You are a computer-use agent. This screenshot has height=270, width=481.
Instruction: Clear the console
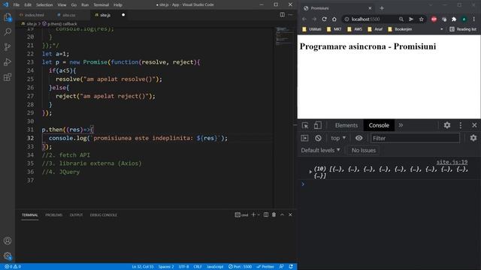point(318,138)
